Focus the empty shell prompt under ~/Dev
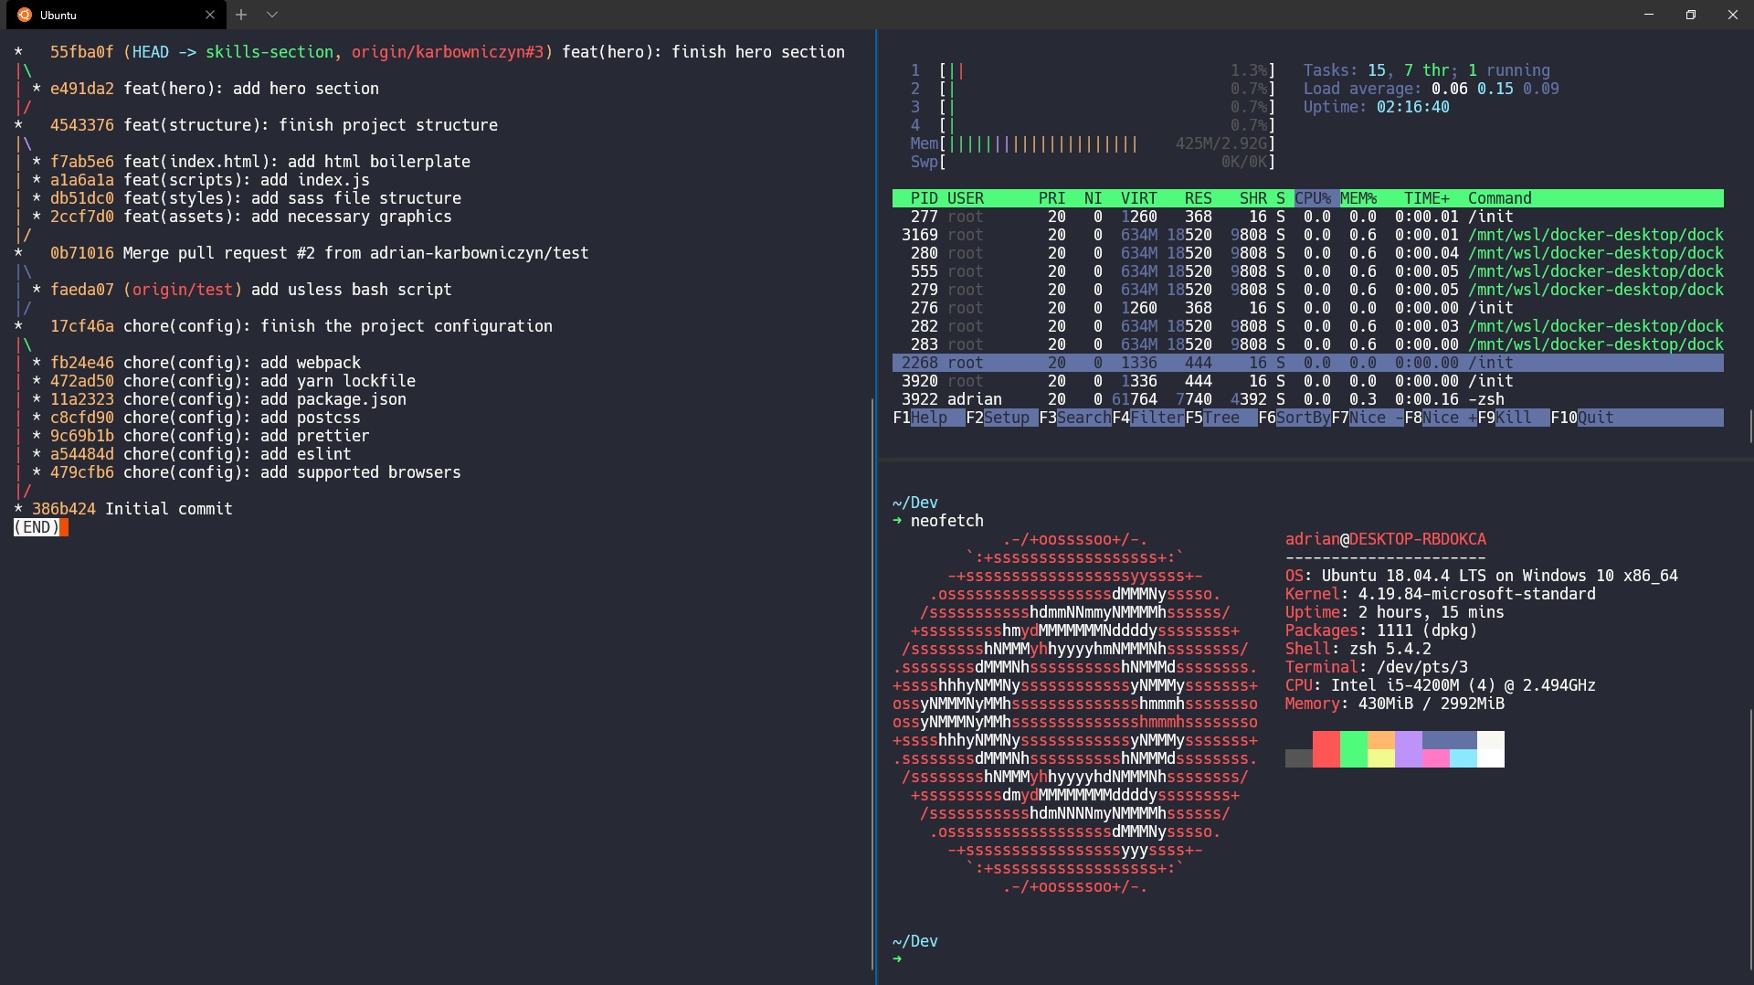This screenshot has width=1754, height=985. (x=898, y=959)
